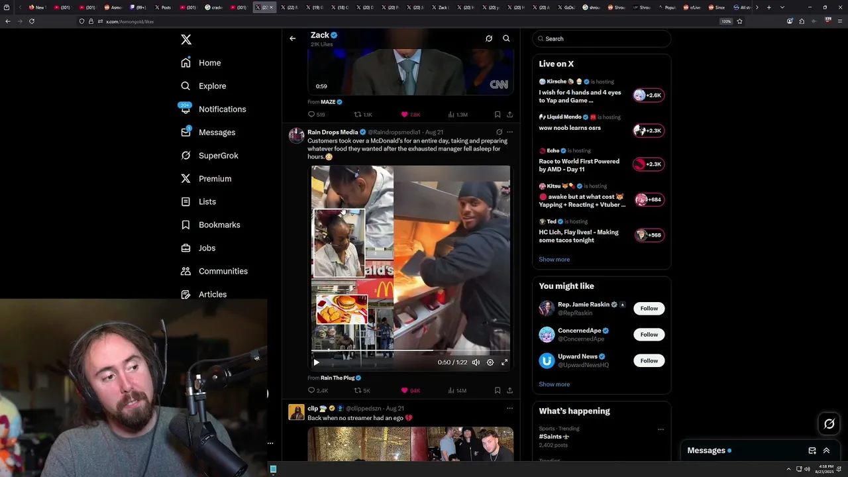The width and height of the screenshot is (848, 477).
Task: Type in the X Search box
Action: coord(602,38)
